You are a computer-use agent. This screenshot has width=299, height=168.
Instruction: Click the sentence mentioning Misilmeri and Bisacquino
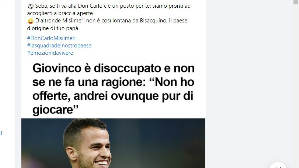111,21
